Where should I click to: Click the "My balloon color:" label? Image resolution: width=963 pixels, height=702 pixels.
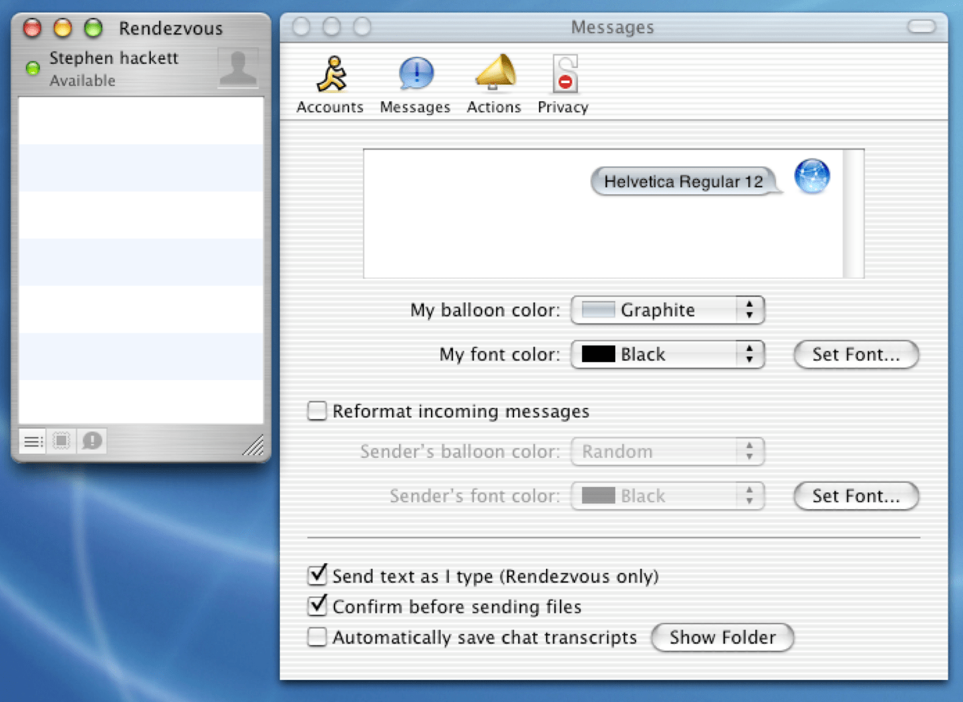click(x=485, y=311)
